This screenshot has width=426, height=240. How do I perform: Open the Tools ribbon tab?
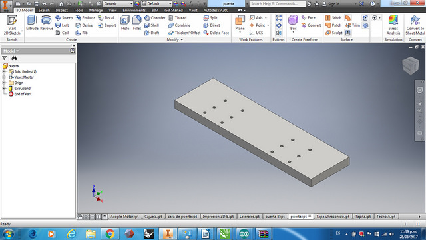pyautogui.click(x=79, y=11)
